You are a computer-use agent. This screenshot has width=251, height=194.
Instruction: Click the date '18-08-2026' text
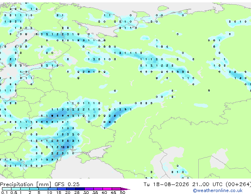pyautogui.click(x=171, y=184)
